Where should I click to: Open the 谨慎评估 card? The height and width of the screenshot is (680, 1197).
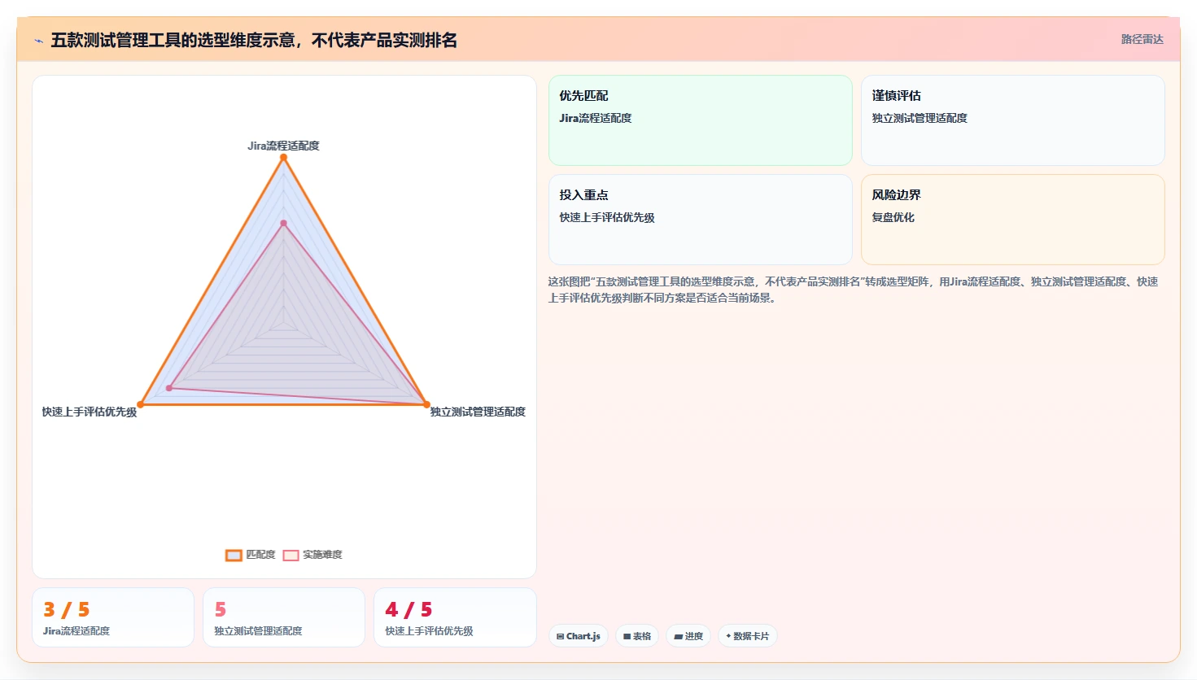click(x=1012, y=120)
